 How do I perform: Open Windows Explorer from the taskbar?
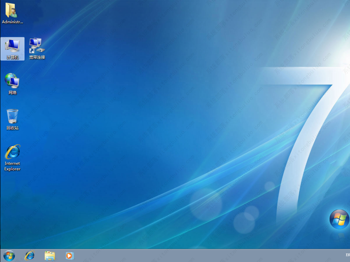(x=50, y=256)
